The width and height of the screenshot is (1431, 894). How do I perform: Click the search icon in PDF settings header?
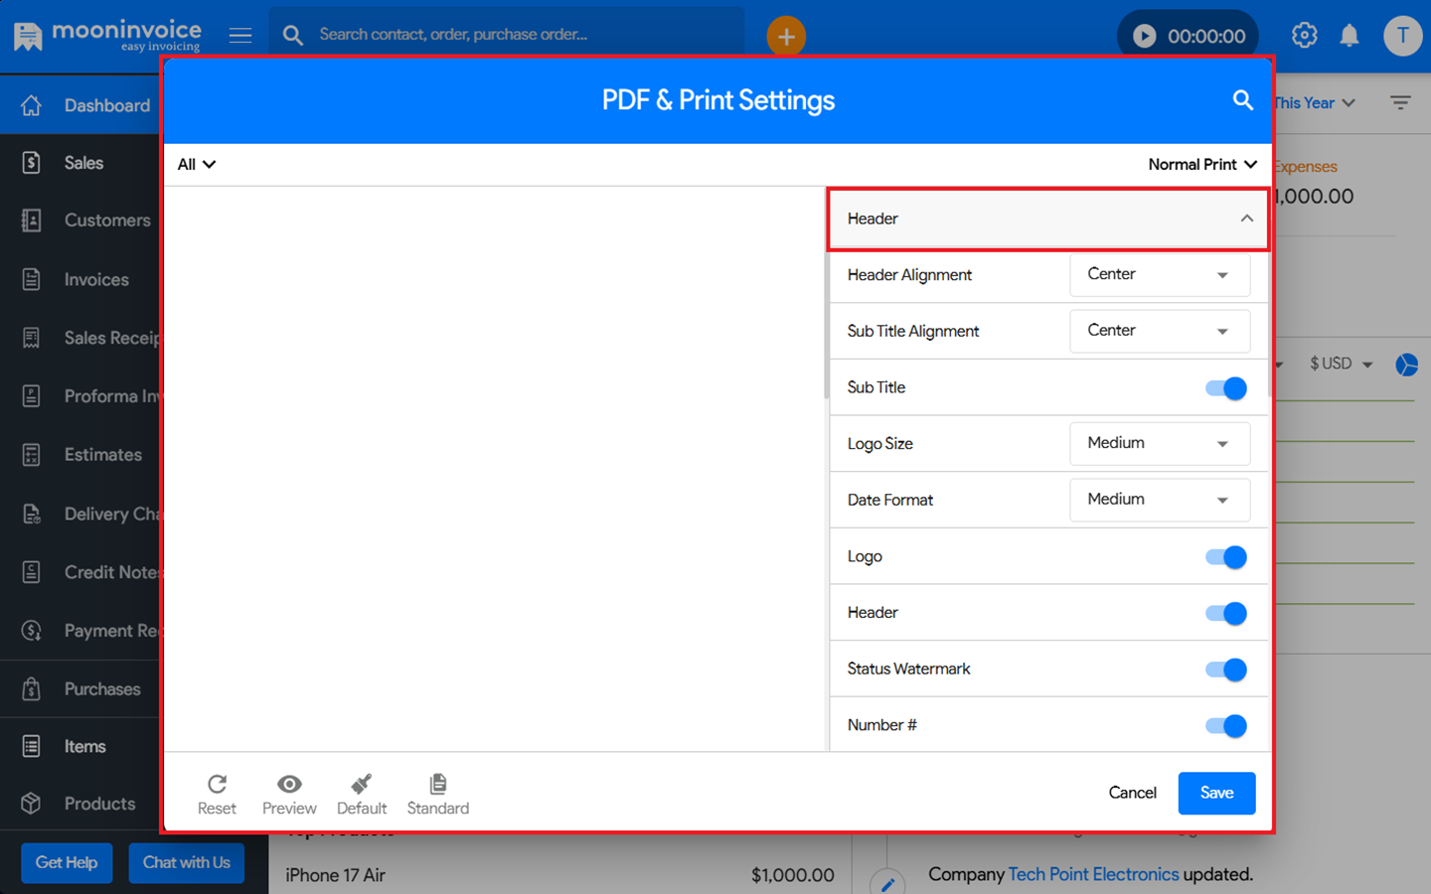(1242, 100)
